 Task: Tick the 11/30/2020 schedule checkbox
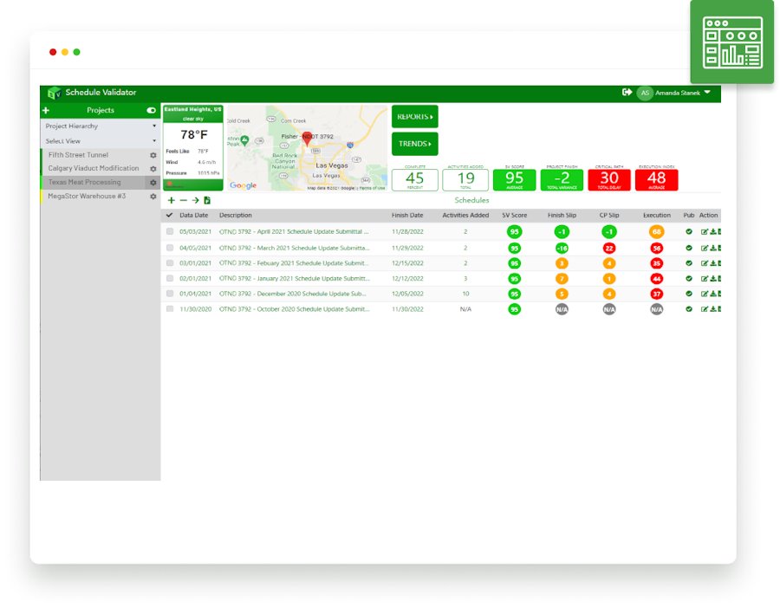click(170, 309)
